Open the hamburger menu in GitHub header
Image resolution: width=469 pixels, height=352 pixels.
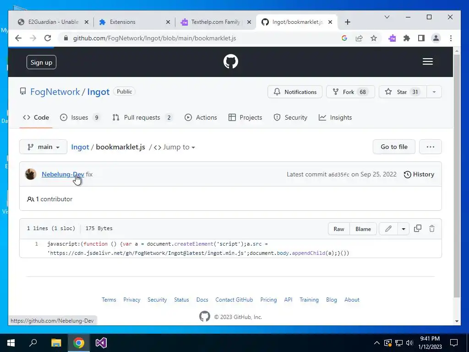click(427, 61)
